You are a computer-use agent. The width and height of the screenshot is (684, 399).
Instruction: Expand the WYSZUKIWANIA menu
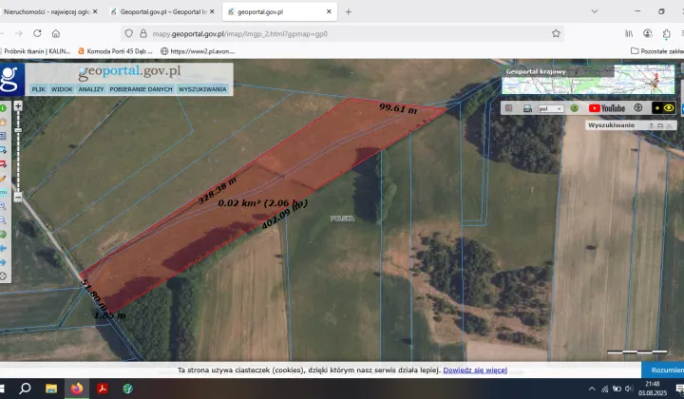tap(202, 88)
